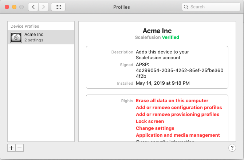Click the "Device Profiles" header
244x160 pixels.
[x=25, y=26]
